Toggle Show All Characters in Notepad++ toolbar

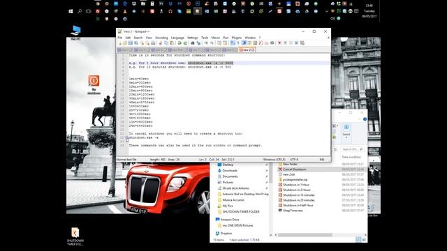point(238,43)
